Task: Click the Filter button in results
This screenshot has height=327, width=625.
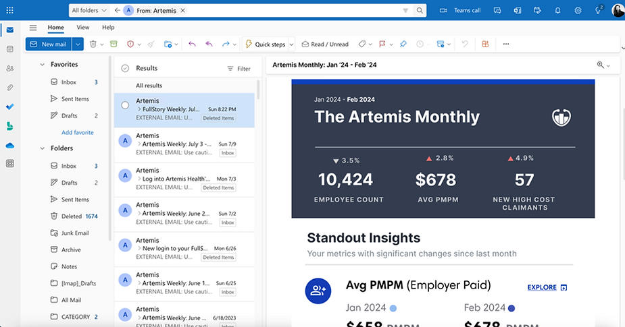Action: pos(239,68)
